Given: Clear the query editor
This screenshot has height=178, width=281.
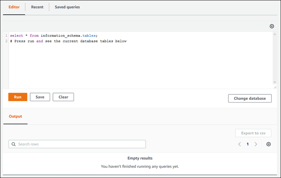Looking at the screenshot, I should (x=63, y=97).
